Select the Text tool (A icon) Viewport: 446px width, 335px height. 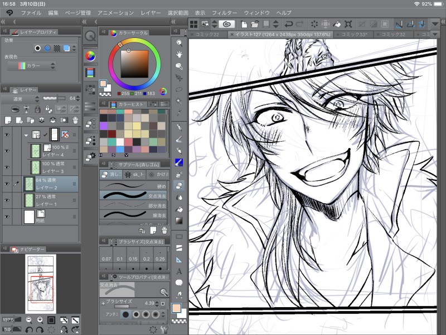(180, 271)
